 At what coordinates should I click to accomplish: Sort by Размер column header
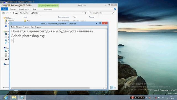coord(92,17)
